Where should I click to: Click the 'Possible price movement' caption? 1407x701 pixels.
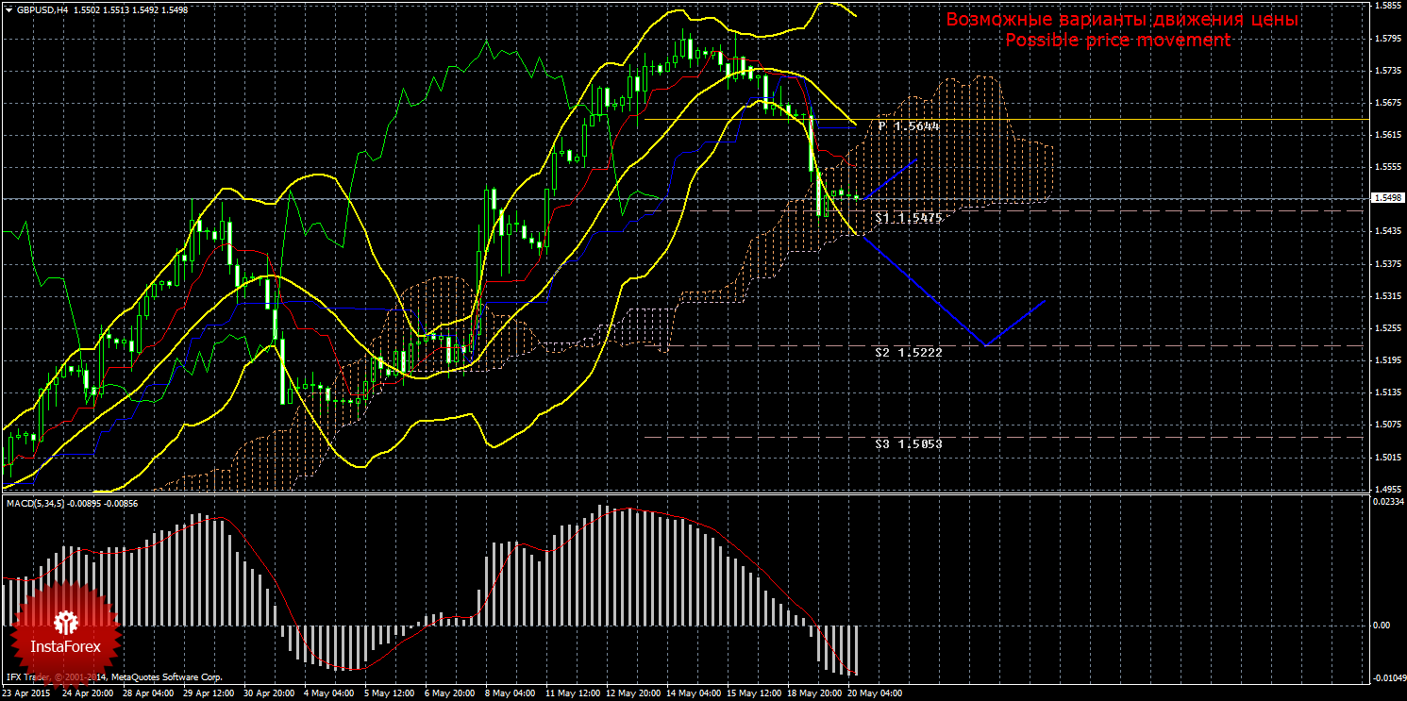1117,41
